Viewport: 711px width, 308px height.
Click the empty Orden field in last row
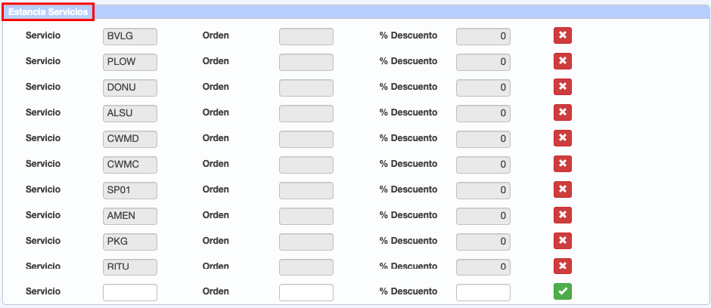306,292
